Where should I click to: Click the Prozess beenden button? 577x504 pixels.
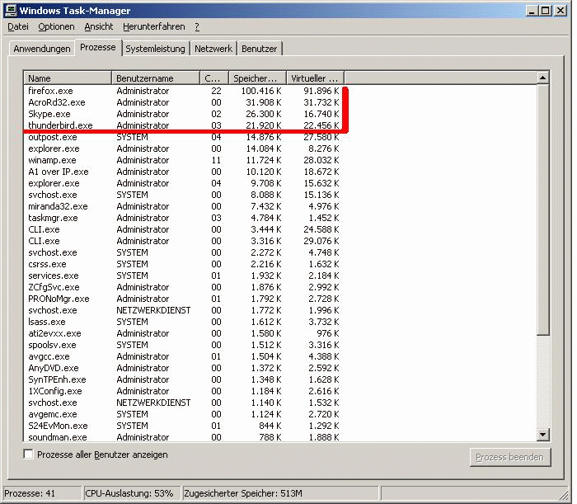point(510,457)
